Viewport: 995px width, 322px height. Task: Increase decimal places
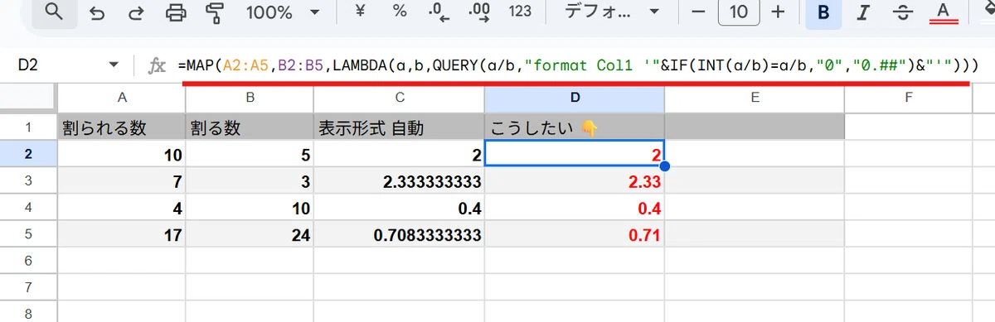click(479, 12)
